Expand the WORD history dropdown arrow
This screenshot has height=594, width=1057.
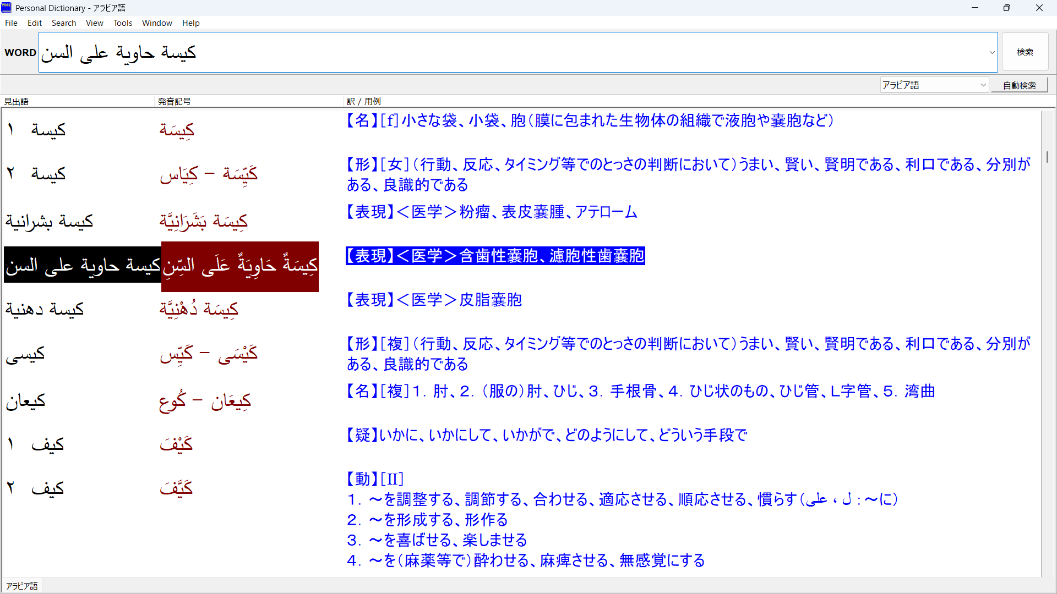[x=992, y=53]
